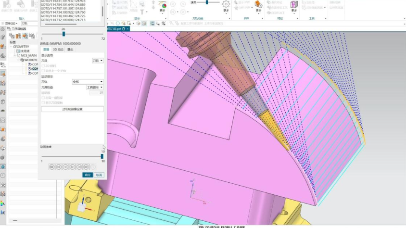Click ribbon step-backward circle icon
Screen dimensions: 406x228
click(x=173, y=12)
